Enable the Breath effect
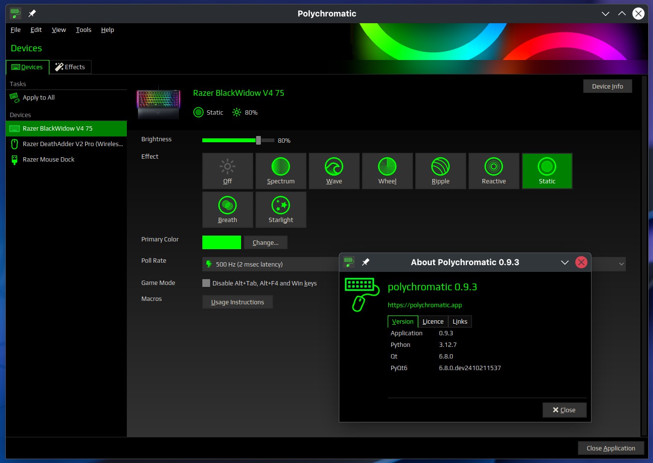 (x=228, y=209)
